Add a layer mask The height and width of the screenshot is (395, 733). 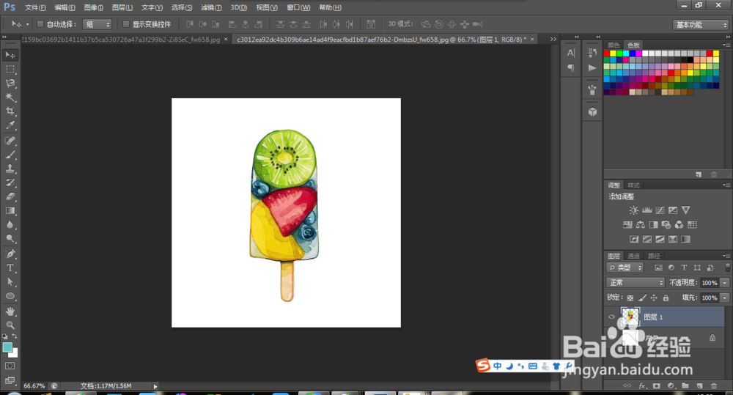(x=657, y=385)
